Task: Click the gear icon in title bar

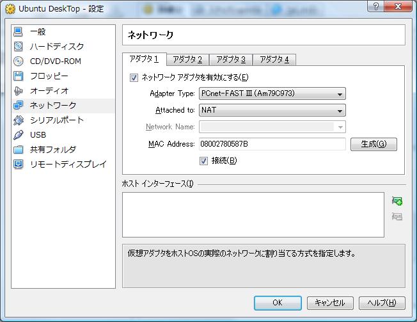Action: coord(10,9)
